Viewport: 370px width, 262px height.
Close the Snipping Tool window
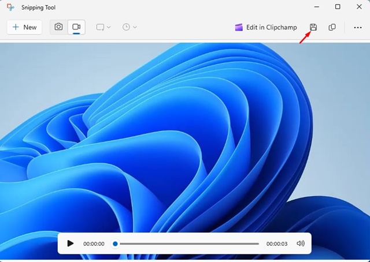(358, 7)
